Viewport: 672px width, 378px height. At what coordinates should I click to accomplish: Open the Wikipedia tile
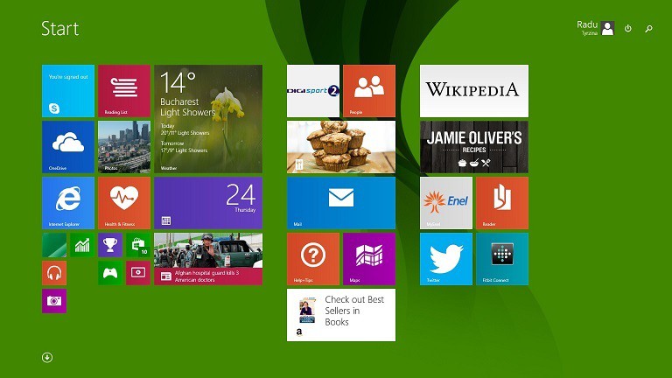click(474, 91)
